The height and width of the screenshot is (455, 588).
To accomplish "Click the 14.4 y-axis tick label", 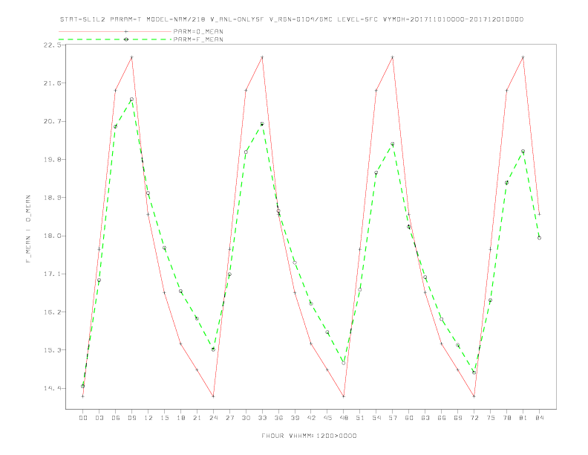I will coord(52,388).
